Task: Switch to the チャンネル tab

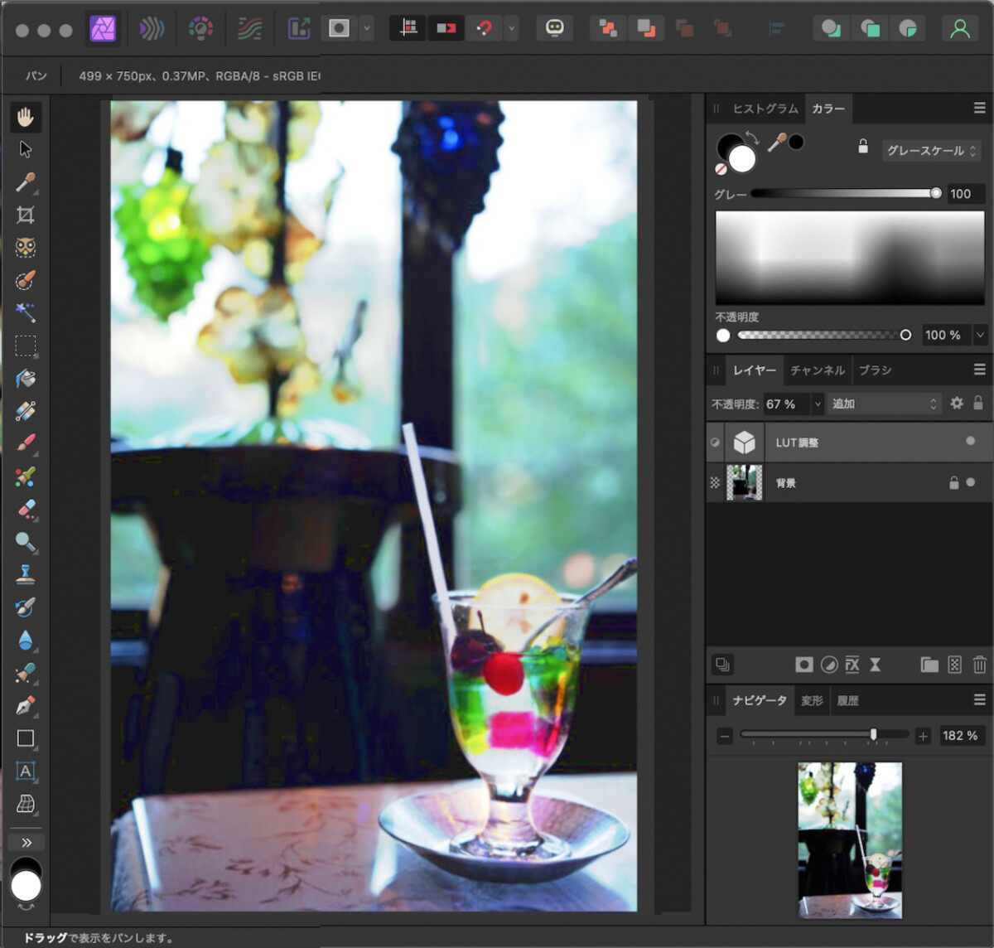Action: 818,370
